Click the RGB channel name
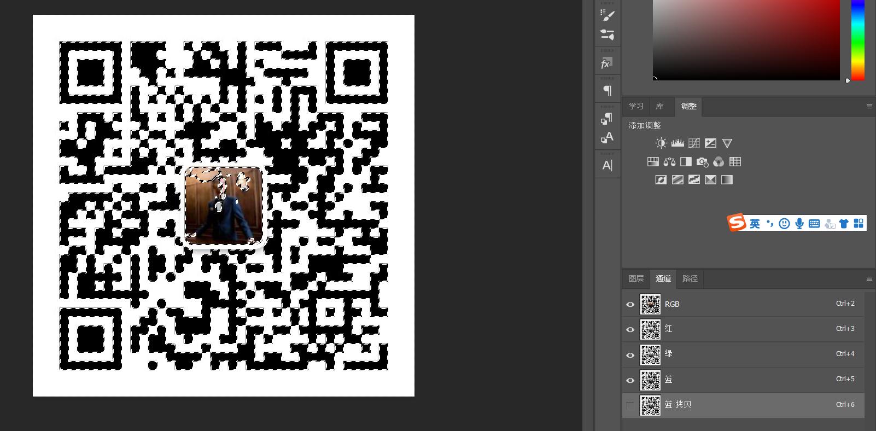The height and width of the screenshot is (431, 876). click(x=672, y=305)
